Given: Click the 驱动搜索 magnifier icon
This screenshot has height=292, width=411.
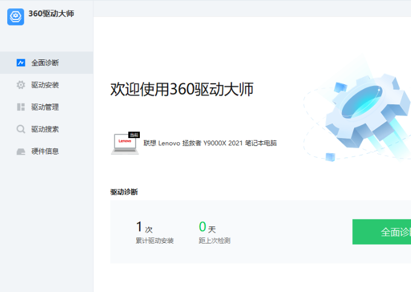Looking at the screenshot, I should click(21, 129).
